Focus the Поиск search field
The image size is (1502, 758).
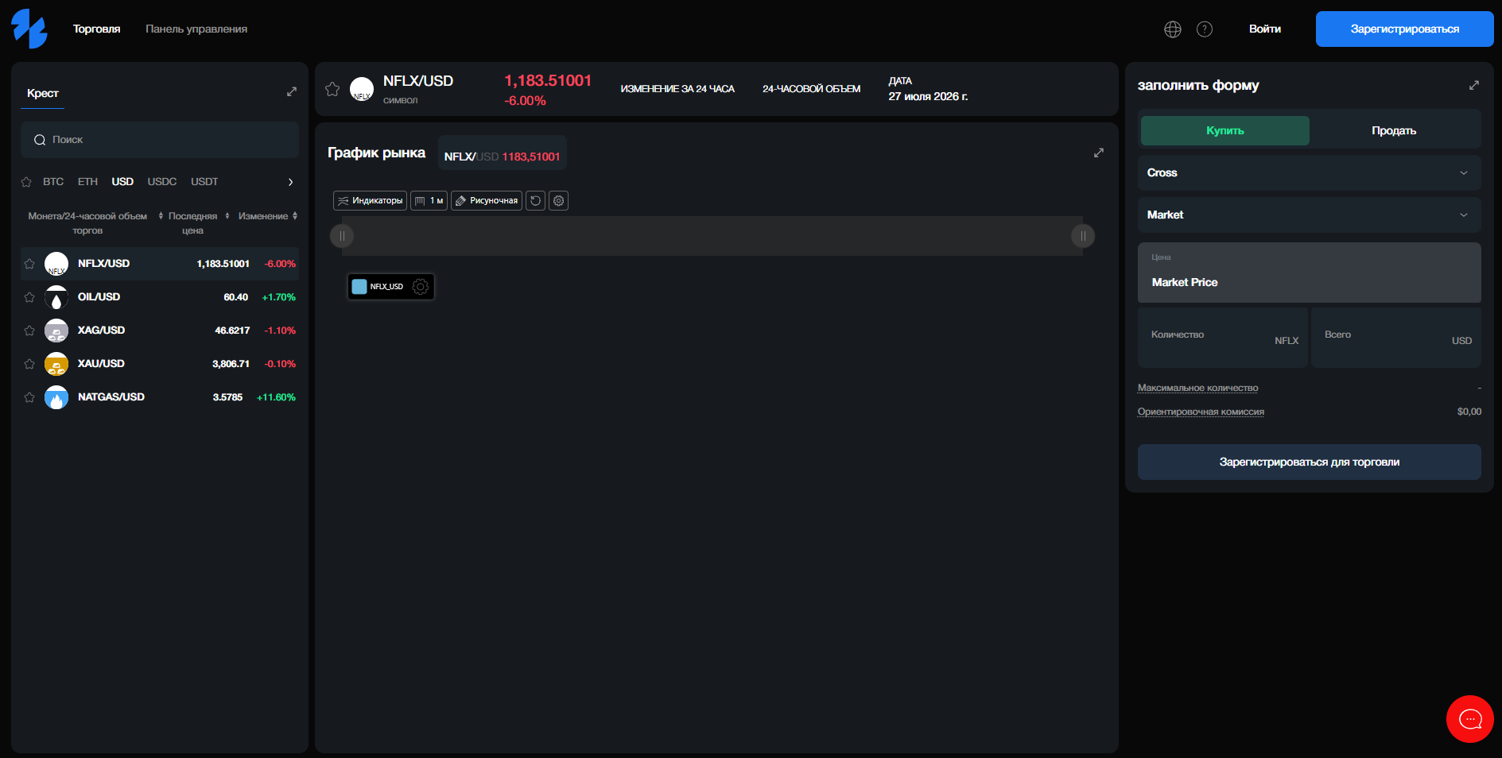tap(160, 140)
